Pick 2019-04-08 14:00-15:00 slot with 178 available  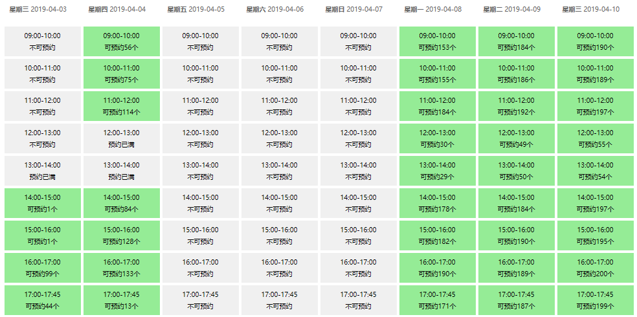[438, 203]
